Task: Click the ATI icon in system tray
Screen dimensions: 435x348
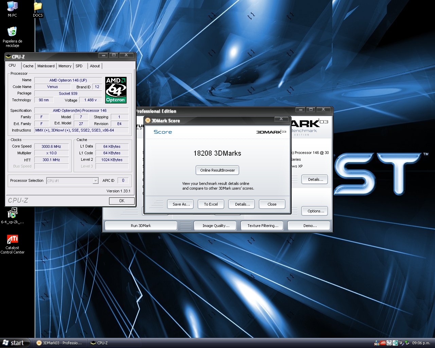Action: pos(383,343)
